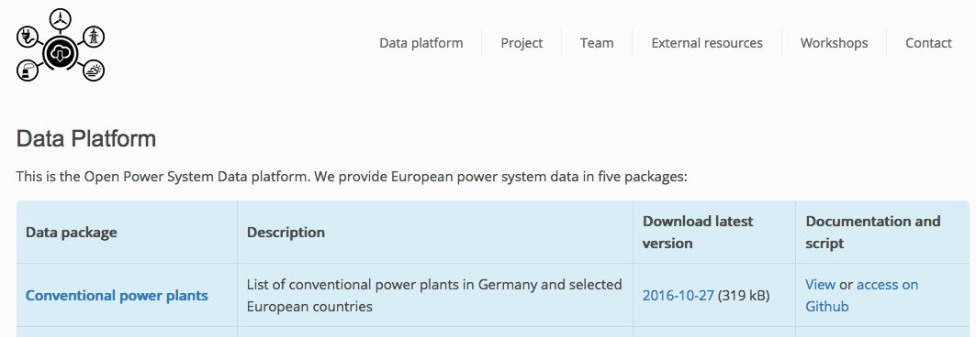
Task: Open the Conventional power plants data package
Action: tap(117, 296)
